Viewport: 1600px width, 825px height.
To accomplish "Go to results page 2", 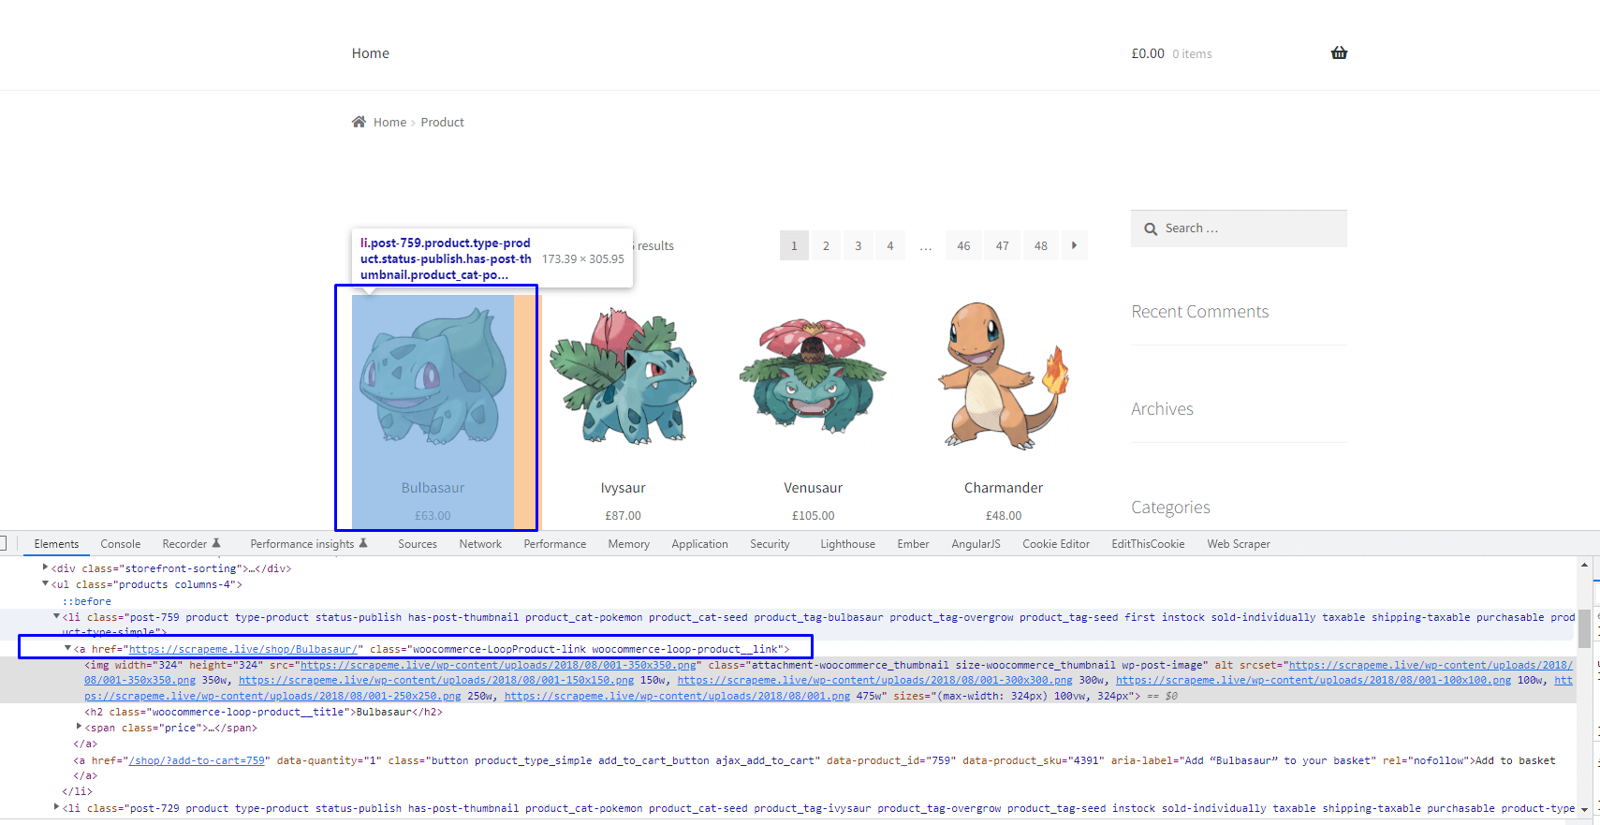I will (826, 245).
